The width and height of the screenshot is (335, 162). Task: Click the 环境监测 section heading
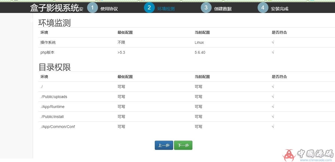(54, 23)
